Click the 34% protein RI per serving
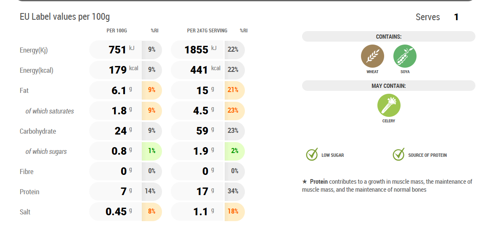This screenshot has width=483, height=235. tap(233, 191)
